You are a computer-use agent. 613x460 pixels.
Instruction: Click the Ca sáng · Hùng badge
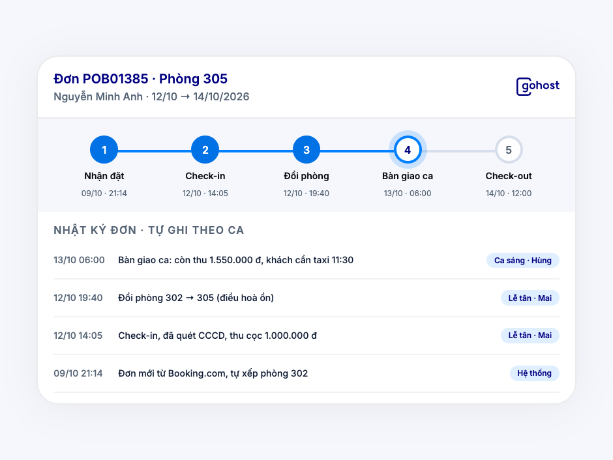pos(523,261)
